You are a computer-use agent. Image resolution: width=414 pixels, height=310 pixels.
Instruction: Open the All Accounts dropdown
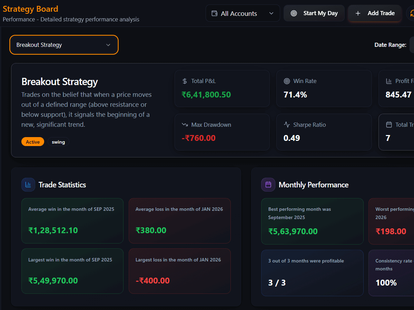243,13
